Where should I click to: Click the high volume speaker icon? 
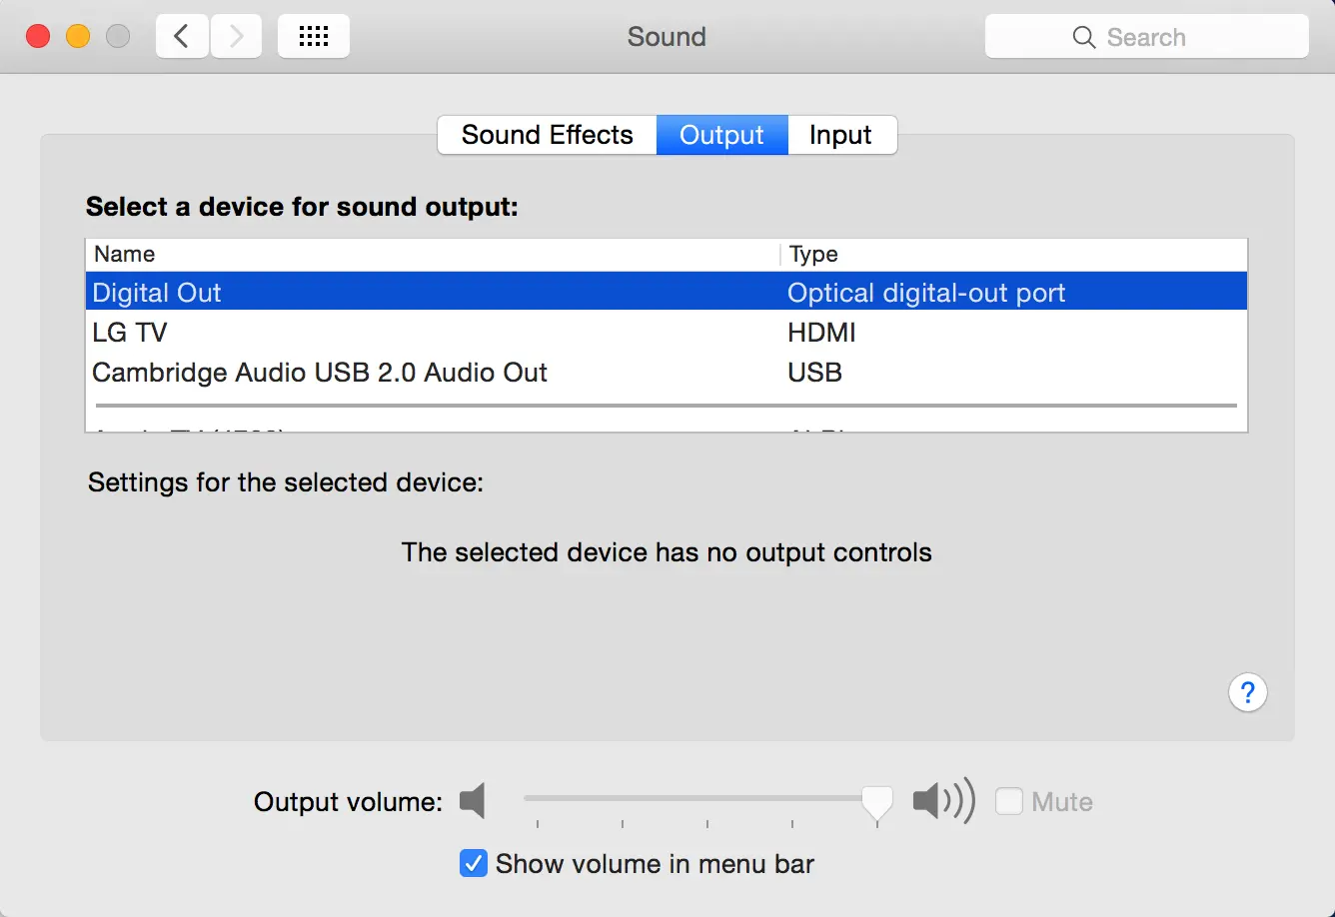(942, 801)
